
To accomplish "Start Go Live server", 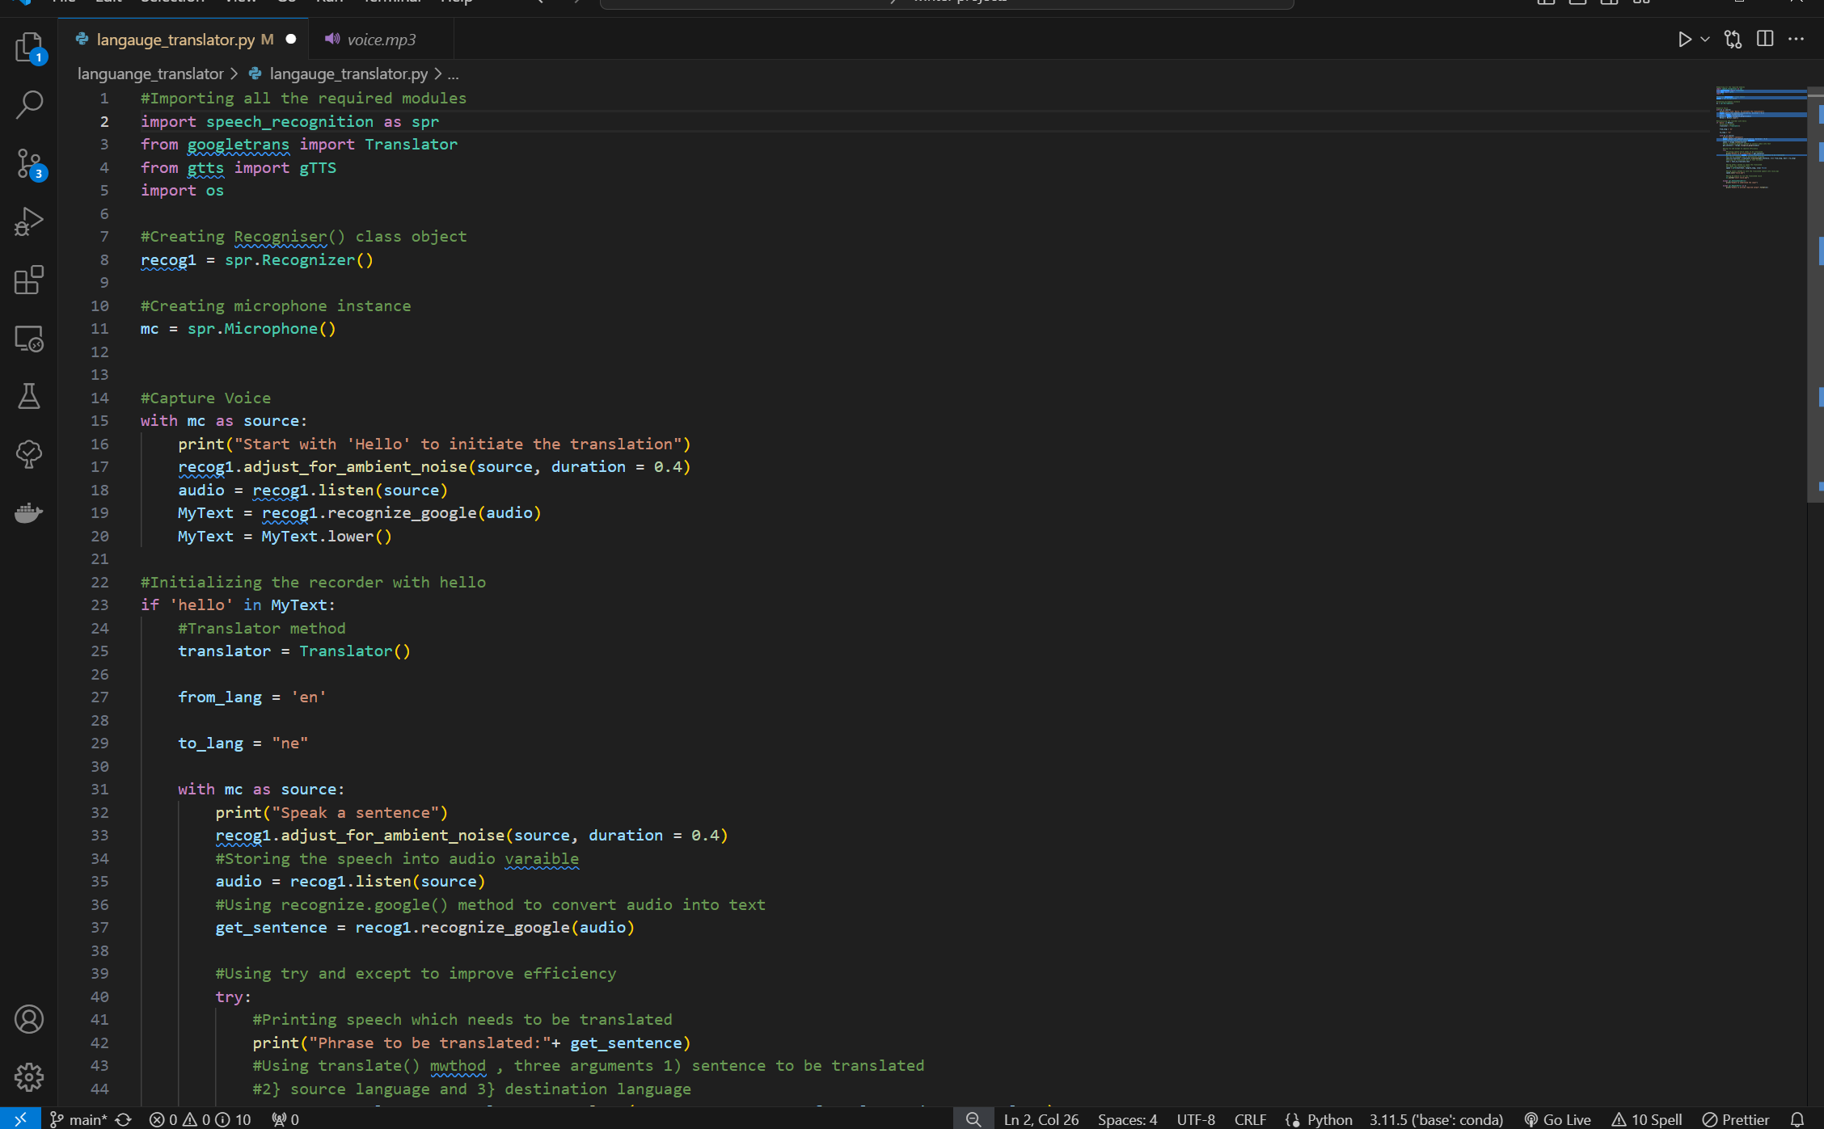I will coord(1557,1119).
